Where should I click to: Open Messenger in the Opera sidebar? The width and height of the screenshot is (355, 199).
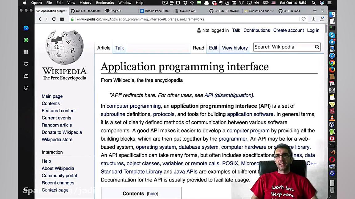coord(26,28)
